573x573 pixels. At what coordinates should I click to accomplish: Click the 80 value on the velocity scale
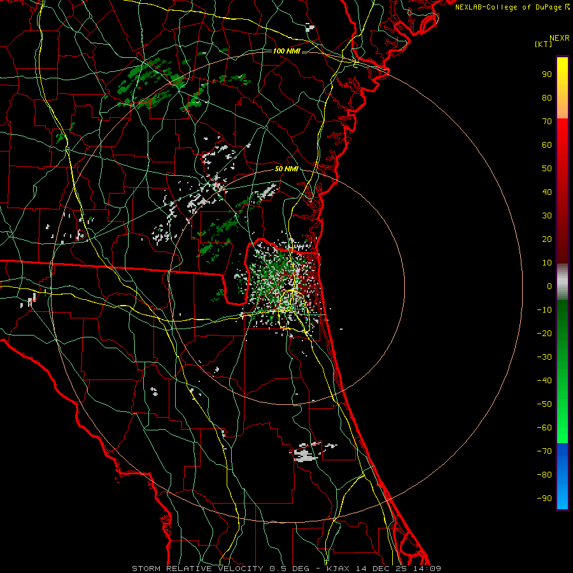pyautogui.click(x=547, y=97)
